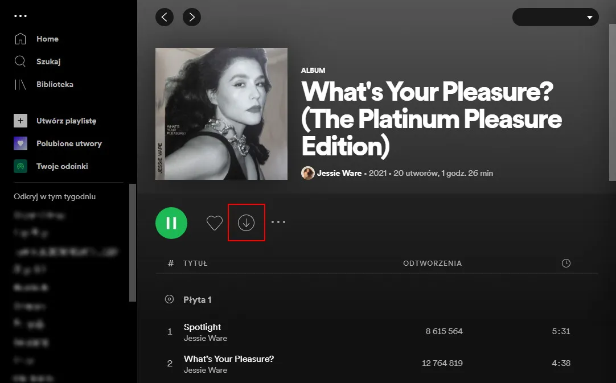
Task: Toggle the heart to like the album
Action: [215, 223]
